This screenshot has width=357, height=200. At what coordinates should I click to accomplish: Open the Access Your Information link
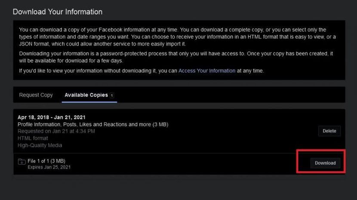pos(207,71)
